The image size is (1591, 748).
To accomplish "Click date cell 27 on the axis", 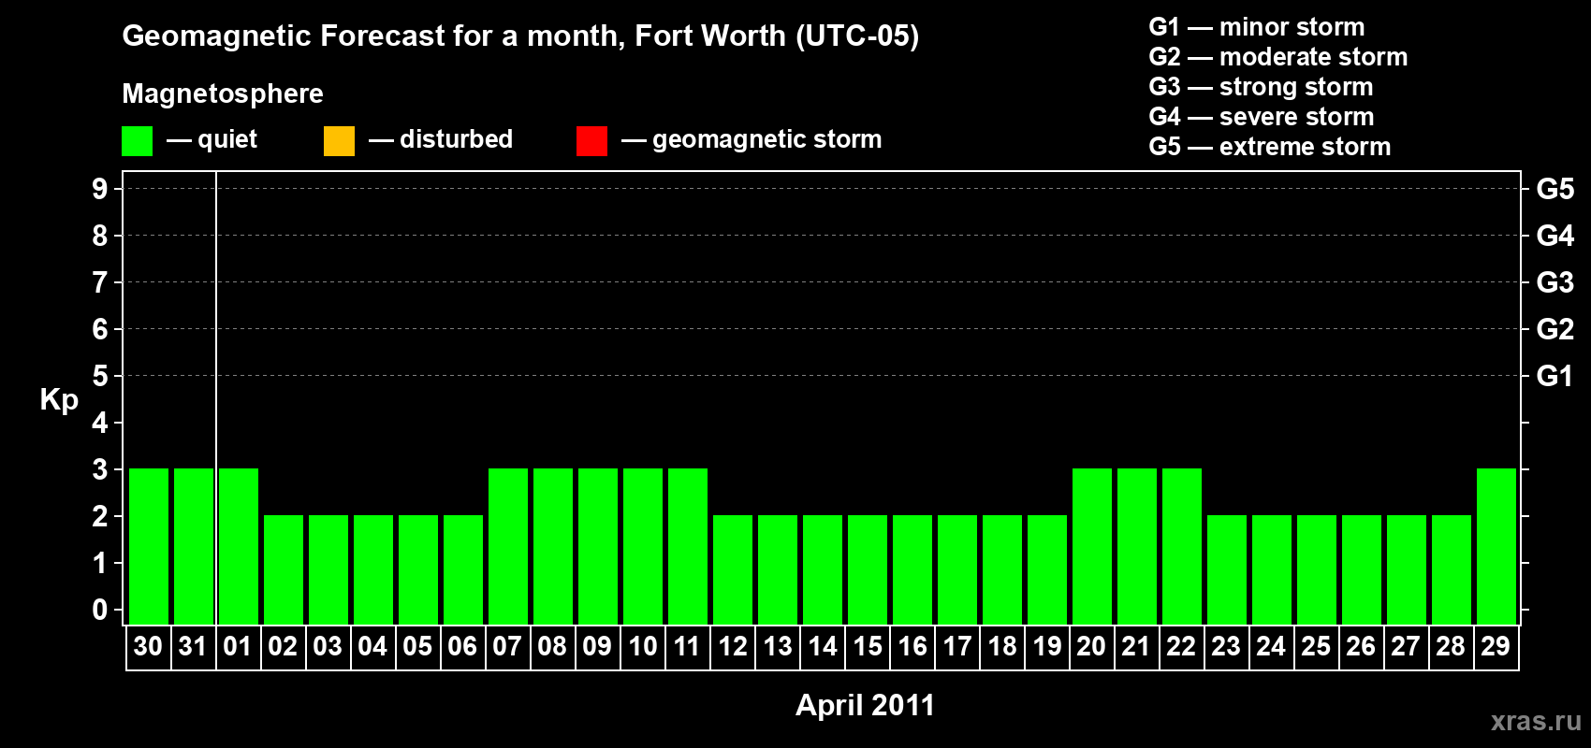I will point(1407,647).
